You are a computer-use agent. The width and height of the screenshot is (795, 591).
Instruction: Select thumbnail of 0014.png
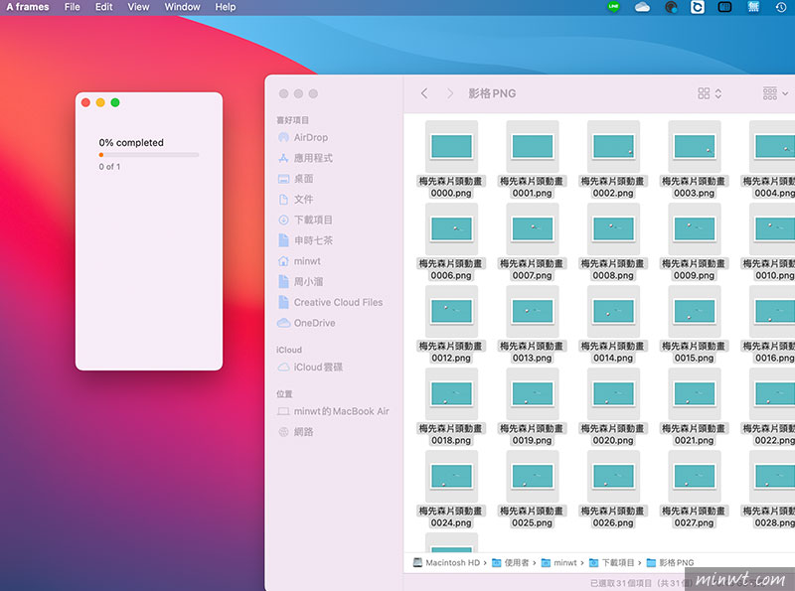click(x=613, y=311)
